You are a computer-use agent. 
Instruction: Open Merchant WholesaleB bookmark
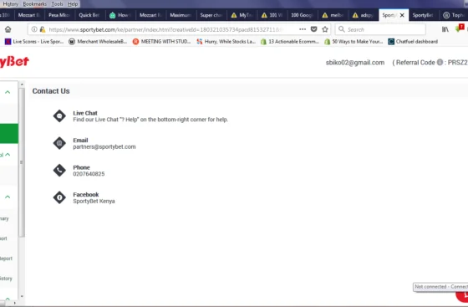[98, 42]
